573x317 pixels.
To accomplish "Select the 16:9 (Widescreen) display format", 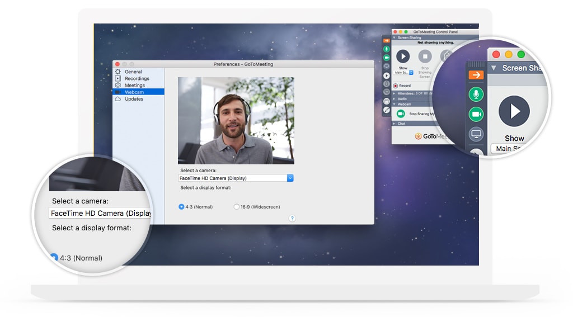I will tap(236, 207).
